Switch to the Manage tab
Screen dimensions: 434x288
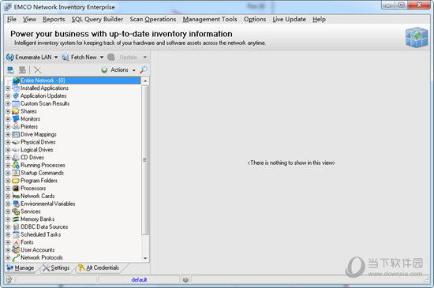coord(21,267)
